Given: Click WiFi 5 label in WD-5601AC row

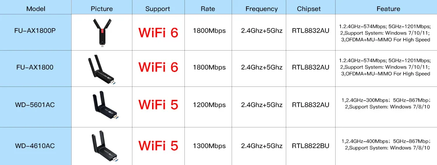Looking at the screenshot, I should [x=158, y=104].
